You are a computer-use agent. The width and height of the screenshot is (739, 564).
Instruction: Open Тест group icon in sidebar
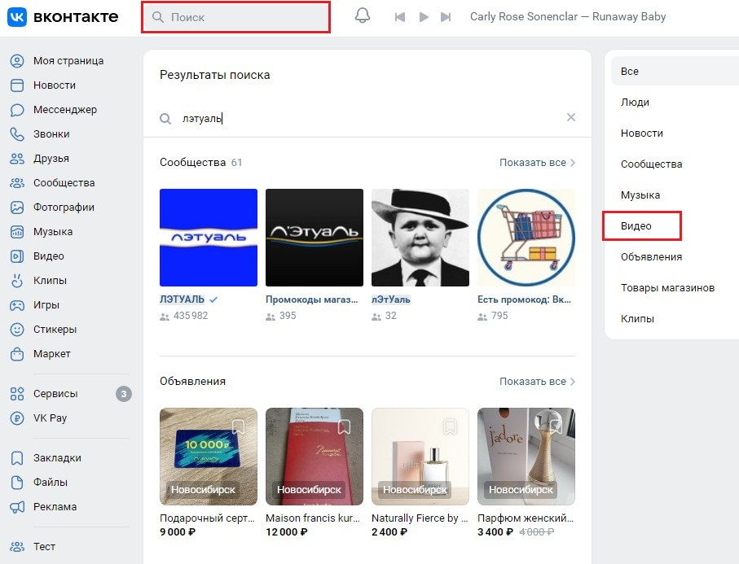tap(17, 547)
